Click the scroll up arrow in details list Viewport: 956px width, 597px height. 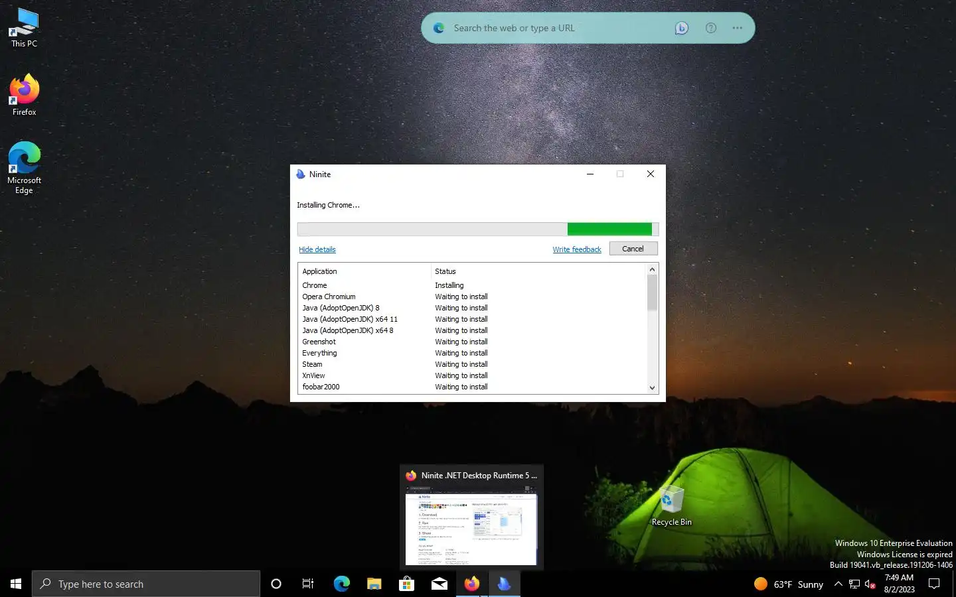652,269
